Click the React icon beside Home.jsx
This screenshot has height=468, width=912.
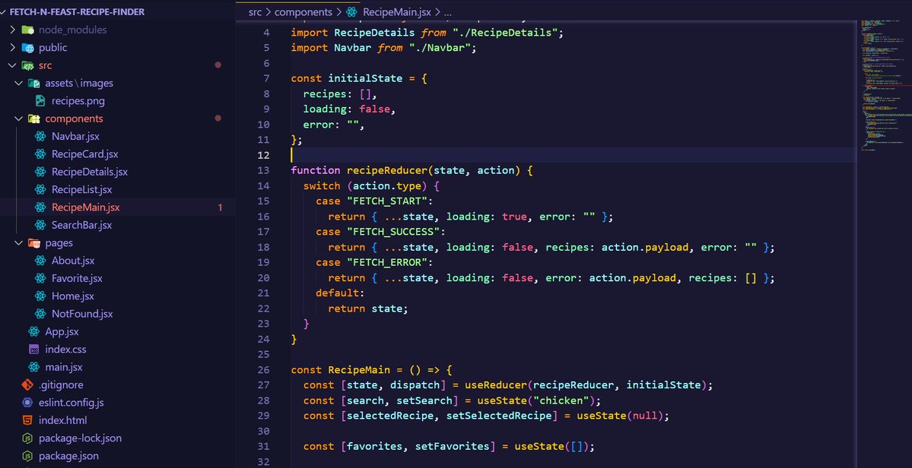click(x=40, y=296)
